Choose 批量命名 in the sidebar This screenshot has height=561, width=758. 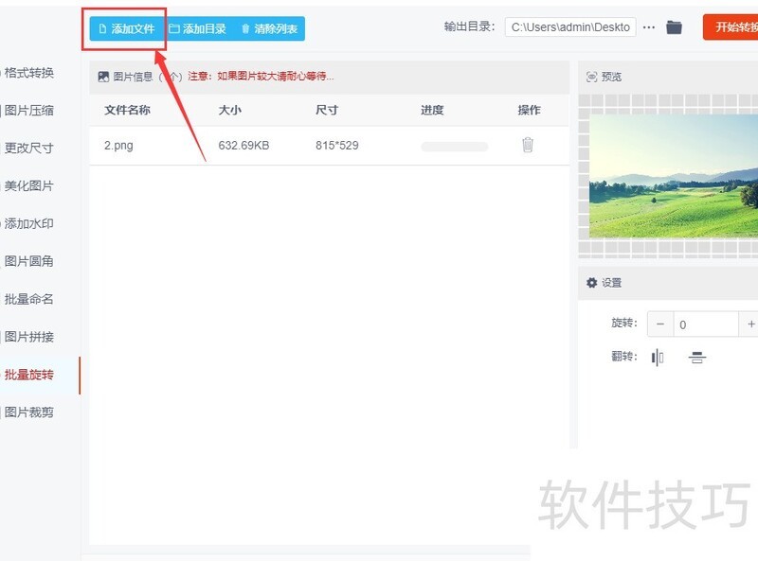point(29,299)
